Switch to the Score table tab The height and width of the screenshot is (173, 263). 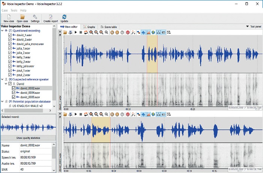[109, 27]
